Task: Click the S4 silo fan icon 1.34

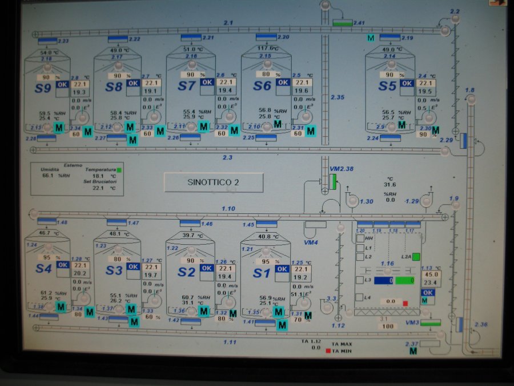Action: pyautogui.click(x=84, y=299)
